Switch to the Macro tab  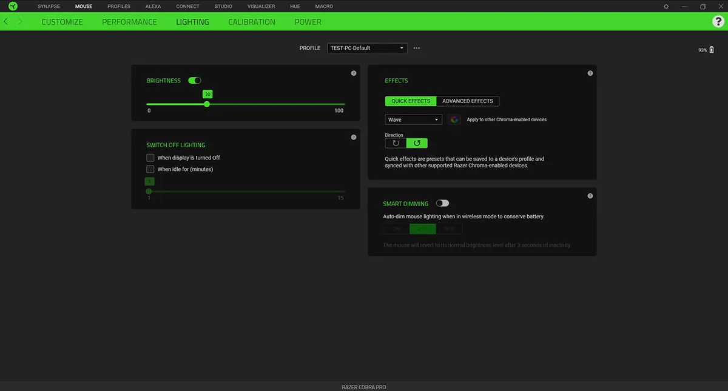coord(323,6)
